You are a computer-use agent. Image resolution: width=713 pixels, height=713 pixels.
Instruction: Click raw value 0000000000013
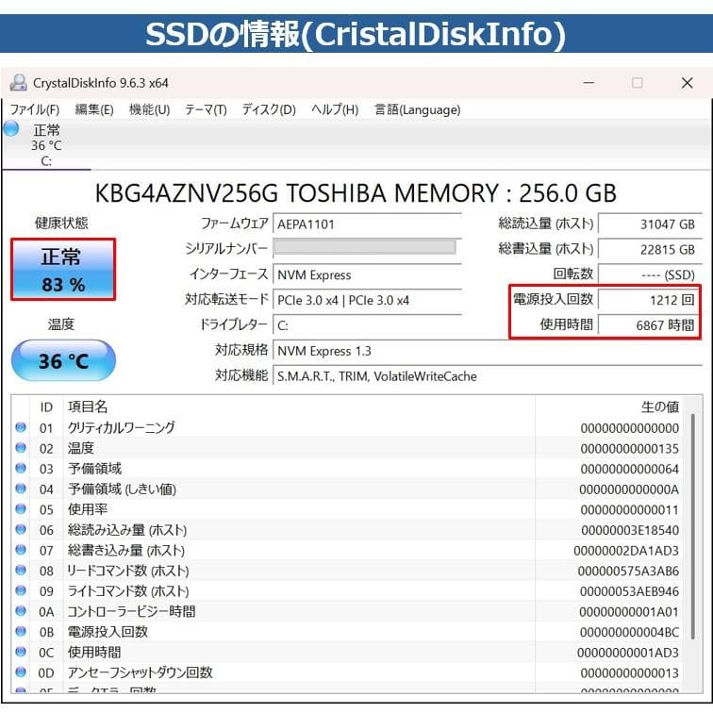tap(629, 673)
